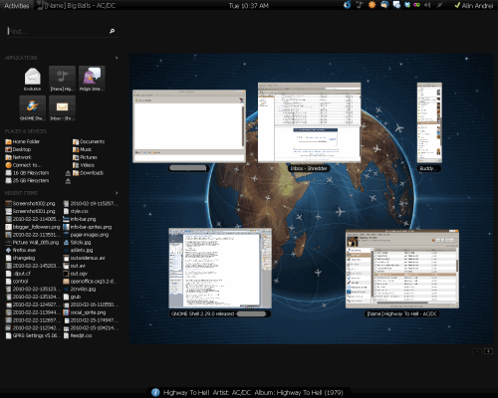
Task: Click Highway To Hell notification text
Action: (253, 393)
